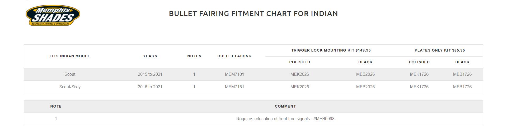Click the Bullet Fairing Fitment Chart title
Viewport: 507px width, 132px height.
coord(253,14)
